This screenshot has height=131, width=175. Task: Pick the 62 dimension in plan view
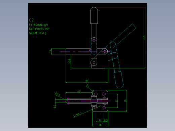pos(79,91)
